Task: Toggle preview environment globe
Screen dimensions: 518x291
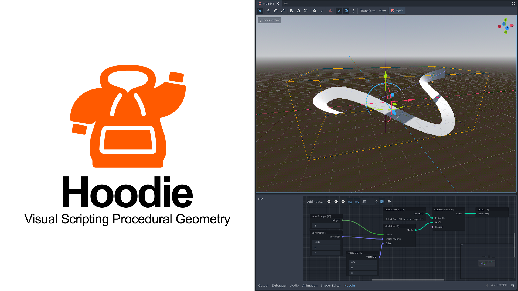Action: pyautogui.click(x=346, y=11)
